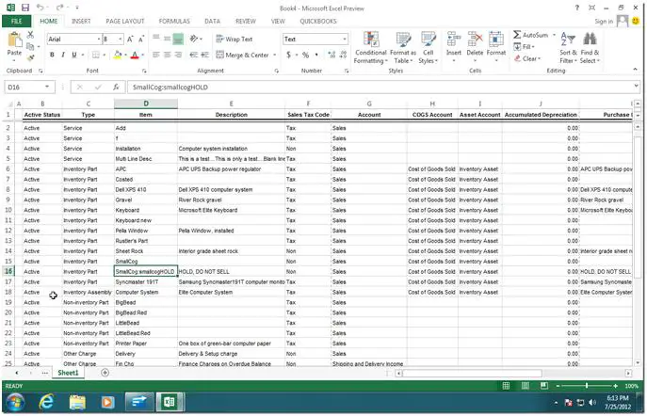Toggle Underline formatting
The width and height of the screenshot is (647, 416).
(73, 55)
